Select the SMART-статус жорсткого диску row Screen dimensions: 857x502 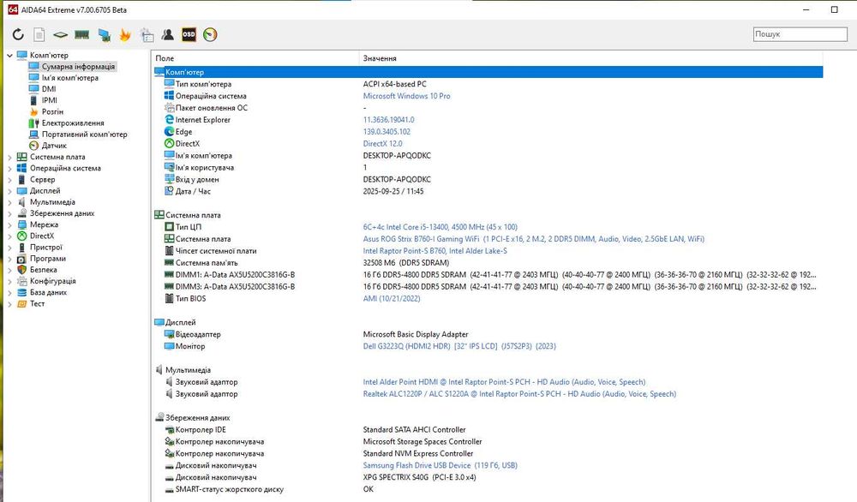[488, 489]
